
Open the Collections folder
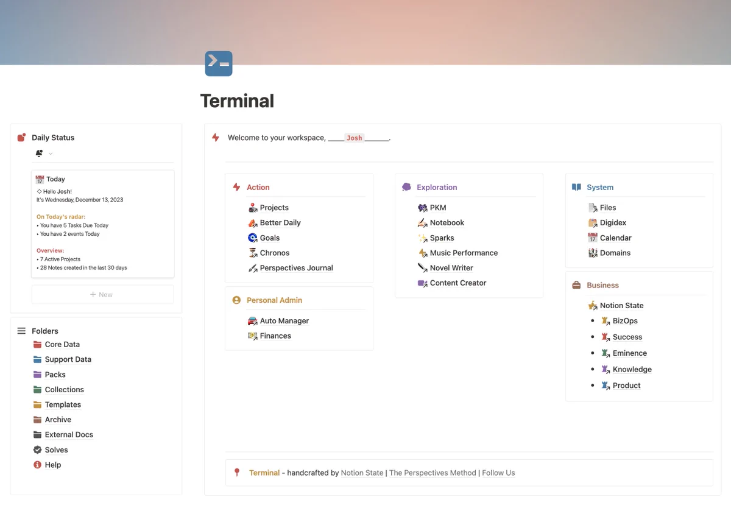(x=65, y=390)
